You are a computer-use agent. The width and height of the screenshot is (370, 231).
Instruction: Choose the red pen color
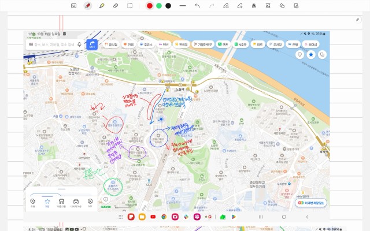pyautogui.click(x=150, y=6)
